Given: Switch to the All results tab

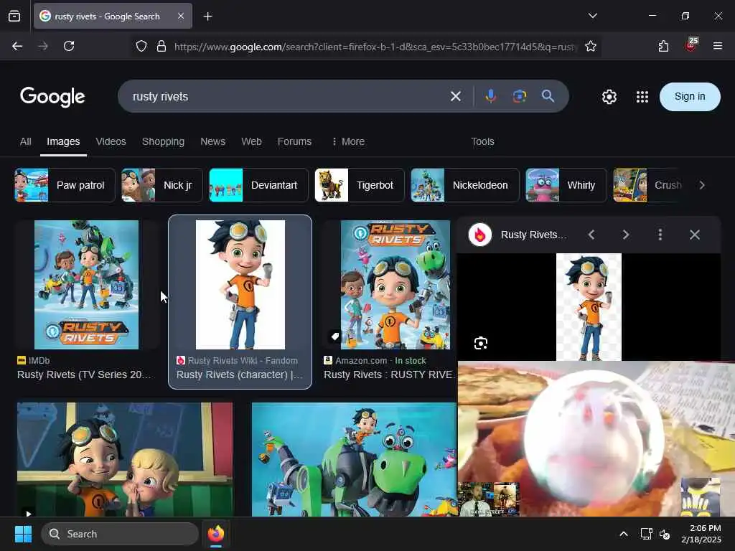Looking at the screenshot, I should pos(25,141).
